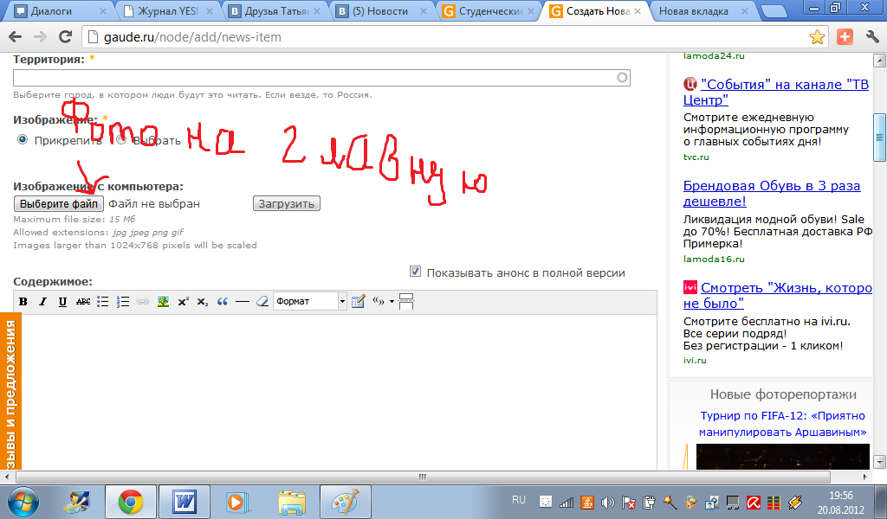
Task: Click the insert link chain icon
Action: point(143,302)
